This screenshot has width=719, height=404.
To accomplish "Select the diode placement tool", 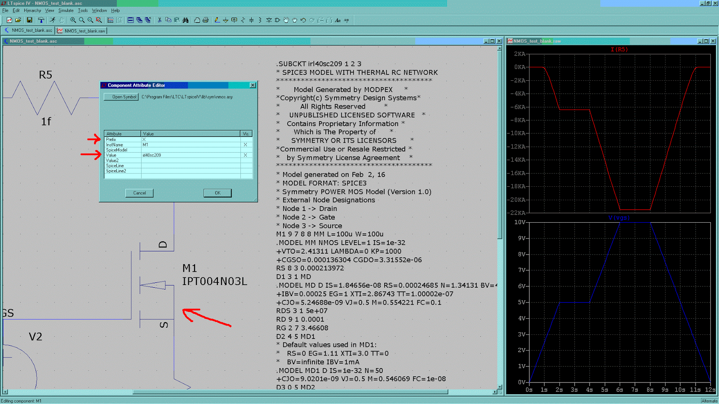I will (268, 20).
